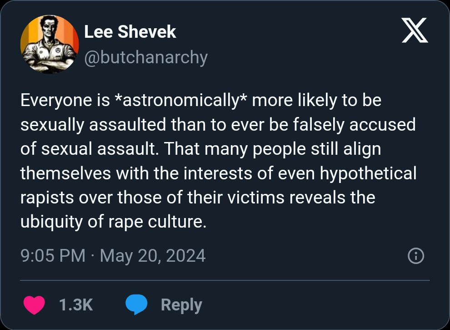Click the word "*astronomically*" in the tweet
Image resolution: width=450 pixels, height=330 pixels.
(181, 100)
